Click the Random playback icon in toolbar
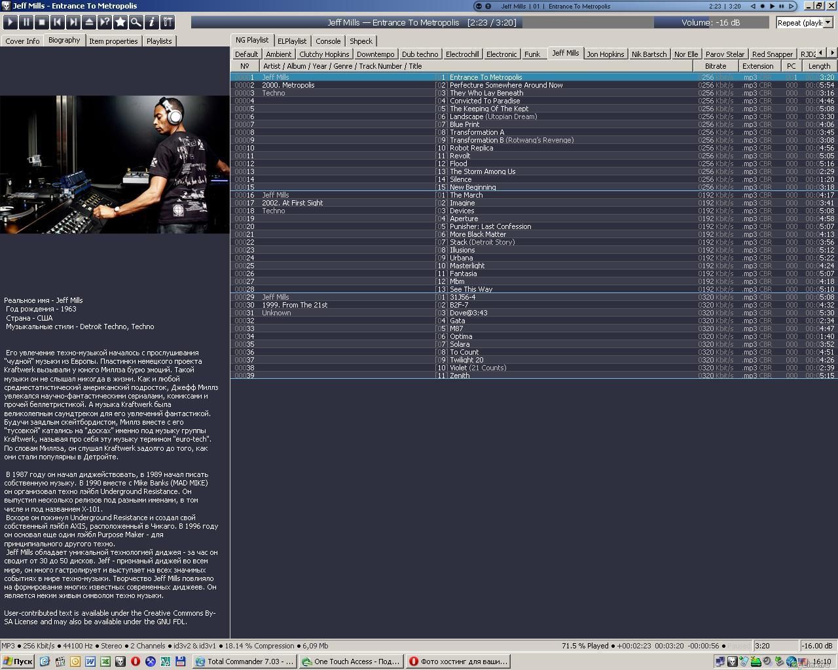 (x=104, y=22)
